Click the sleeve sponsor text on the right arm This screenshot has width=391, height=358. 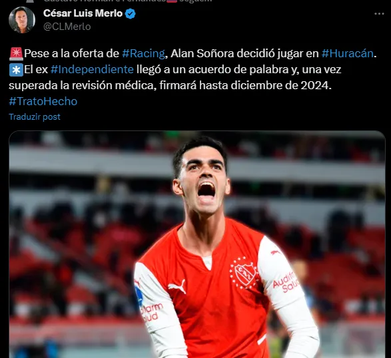(x=286, y=282)
